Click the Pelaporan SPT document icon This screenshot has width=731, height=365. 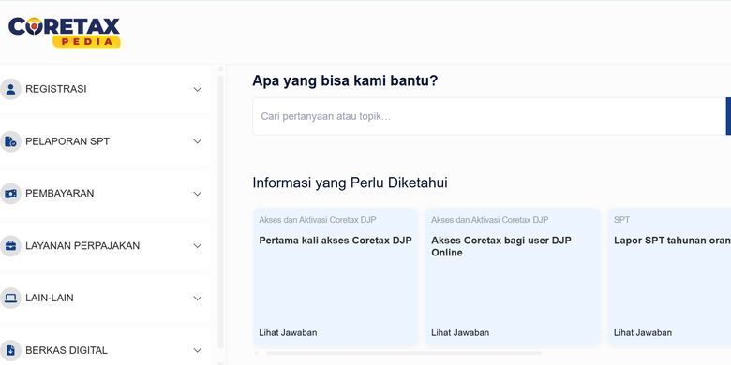click(10, 141)
